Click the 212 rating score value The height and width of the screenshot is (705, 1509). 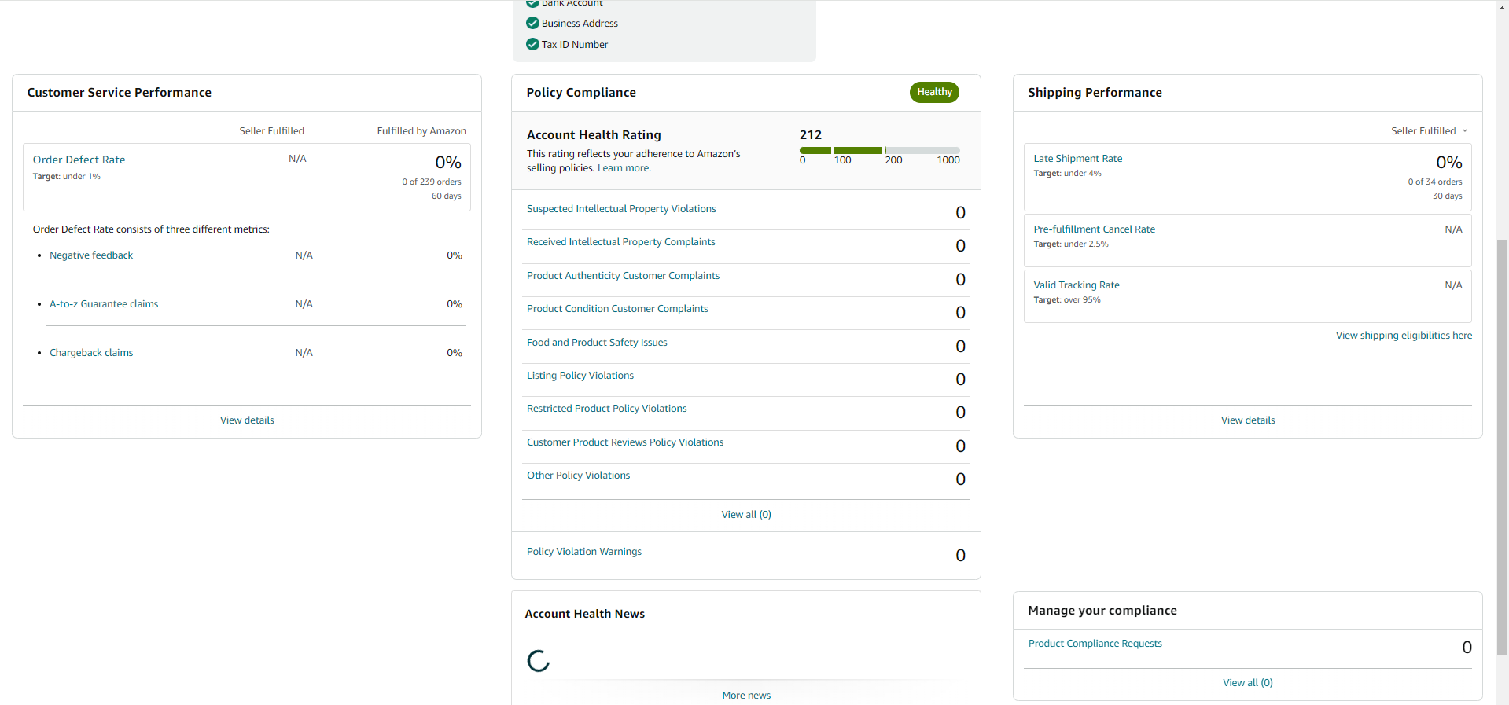(811, 135)
